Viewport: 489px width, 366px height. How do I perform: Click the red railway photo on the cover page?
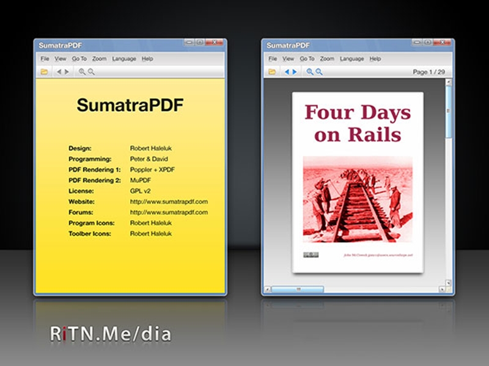pos(358,199)
